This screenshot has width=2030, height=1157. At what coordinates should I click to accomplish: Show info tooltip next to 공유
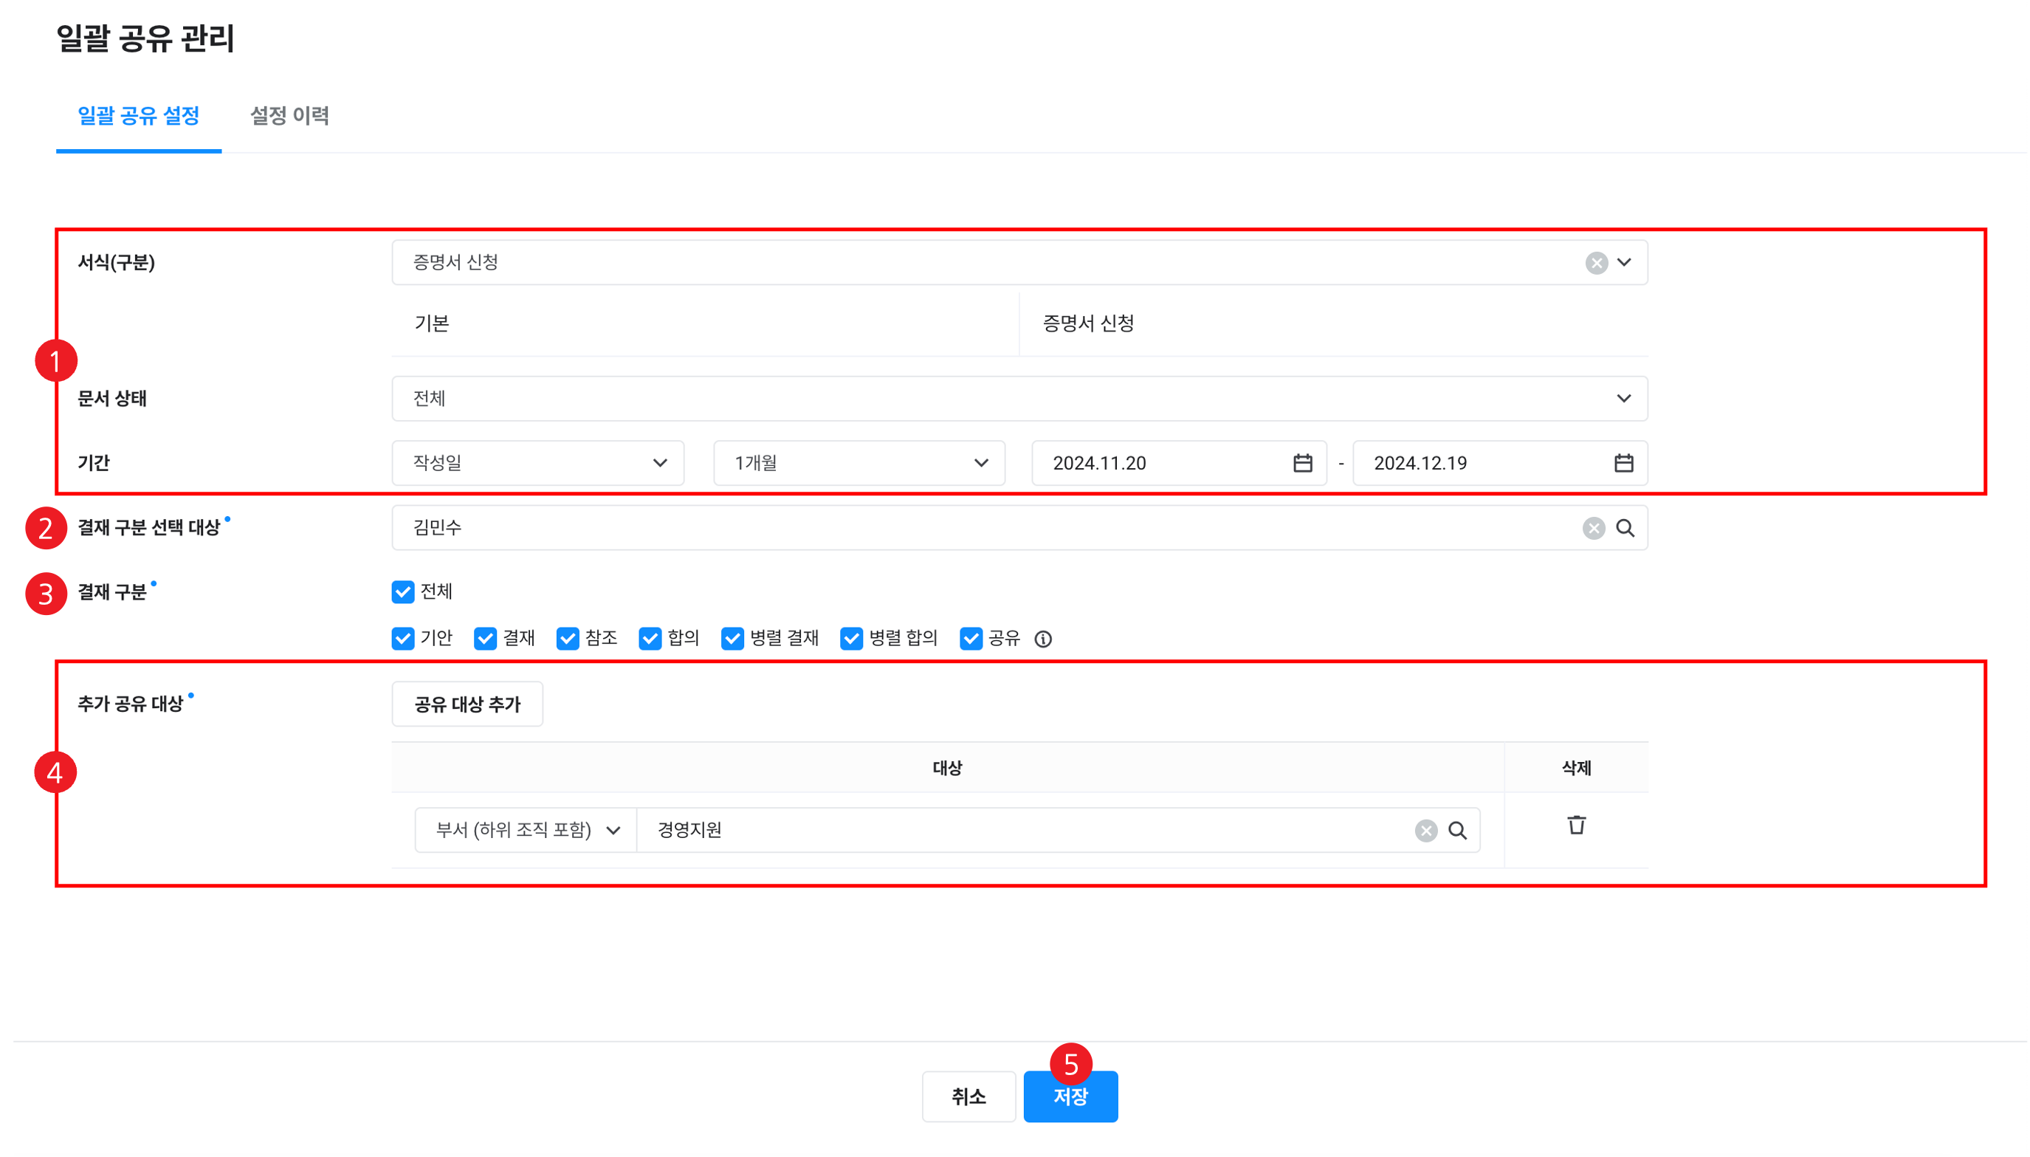pos(1043,639)
